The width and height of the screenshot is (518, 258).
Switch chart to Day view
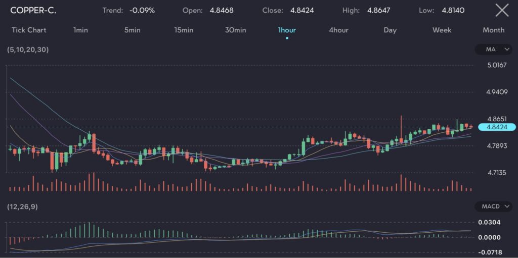coord(390,30)
